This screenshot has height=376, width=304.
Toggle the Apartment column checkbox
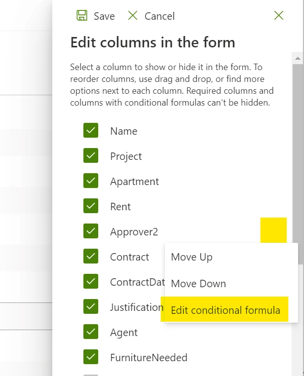tap(91, 181)
